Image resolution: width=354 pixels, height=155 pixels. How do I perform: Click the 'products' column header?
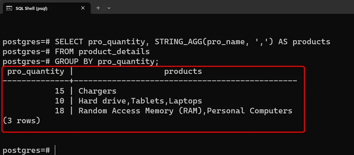(x=183, y=72)
